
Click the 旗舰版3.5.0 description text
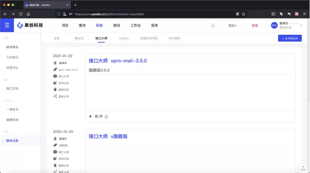pos(99,70)
